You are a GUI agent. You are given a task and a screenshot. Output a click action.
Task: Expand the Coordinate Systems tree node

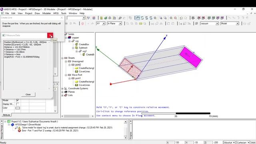coord(62,88)
